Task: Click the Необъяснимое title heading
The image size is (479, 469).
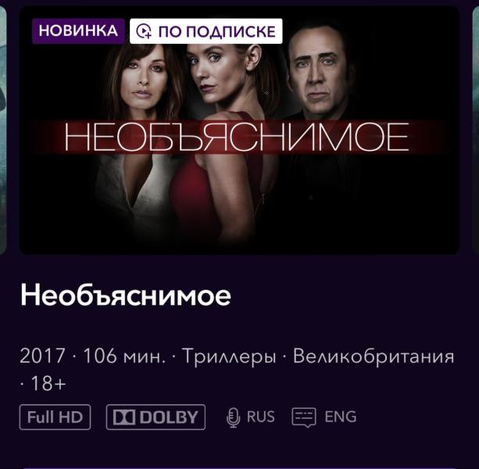Action: (126, 295)
